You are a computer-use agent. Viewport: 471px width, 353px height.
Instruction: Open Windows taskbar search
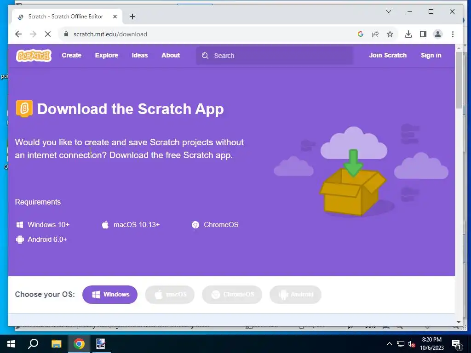(x=33, y=344)
